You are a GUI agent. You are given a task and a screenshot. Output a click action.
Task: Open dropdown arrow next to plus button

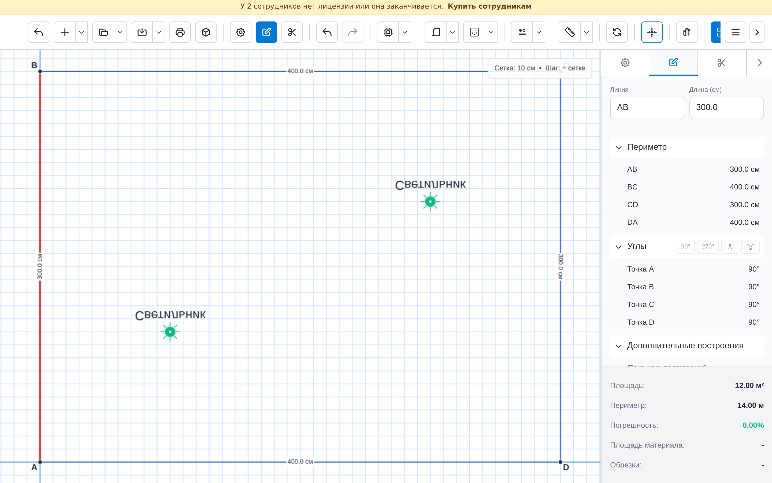click(x=81, y=32)
